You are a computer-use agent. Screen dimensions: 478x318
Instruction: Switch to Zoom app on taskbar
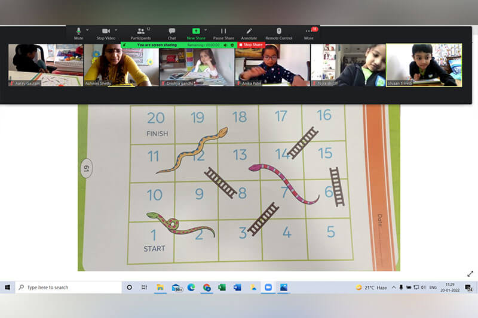pos(268,287)
